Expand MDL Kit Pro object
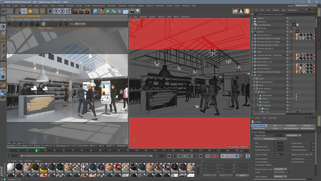The image size is (321, 181). pyautogui.click(x=252, y=28)
